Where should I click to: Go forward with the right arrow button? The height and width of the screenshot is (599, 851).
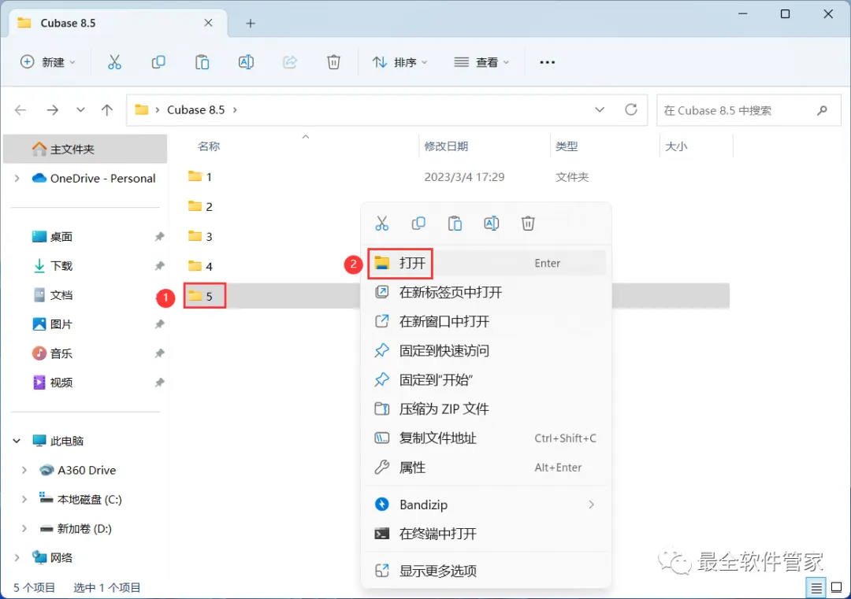[53, 110]
